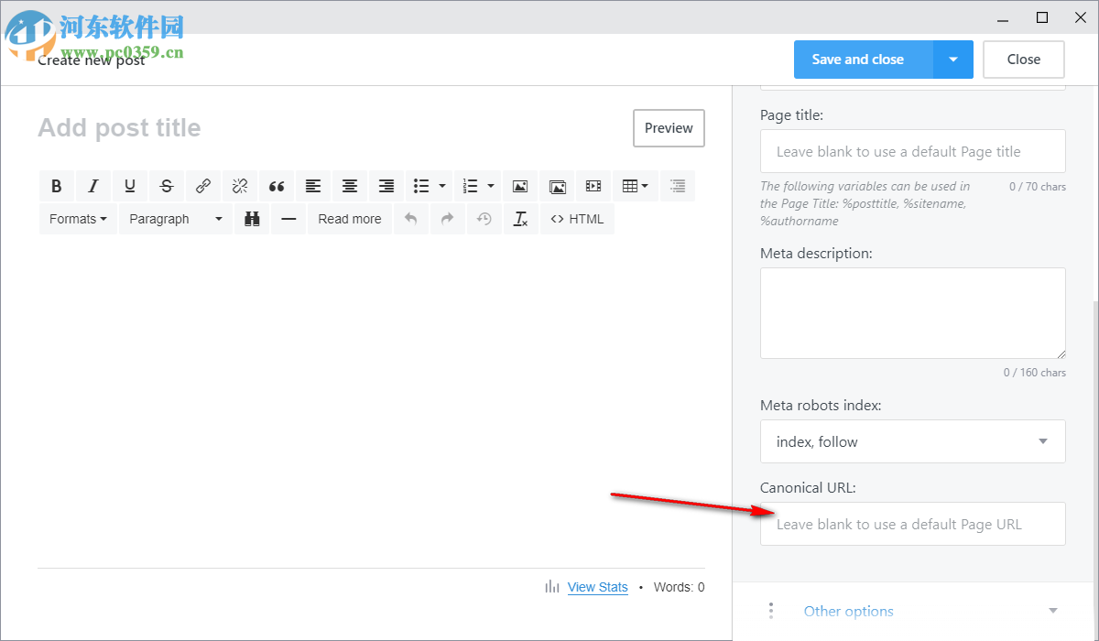1099x641 pixels.
Task: Click the '0 / 160 chars' counter
Action: (1035, 373)
